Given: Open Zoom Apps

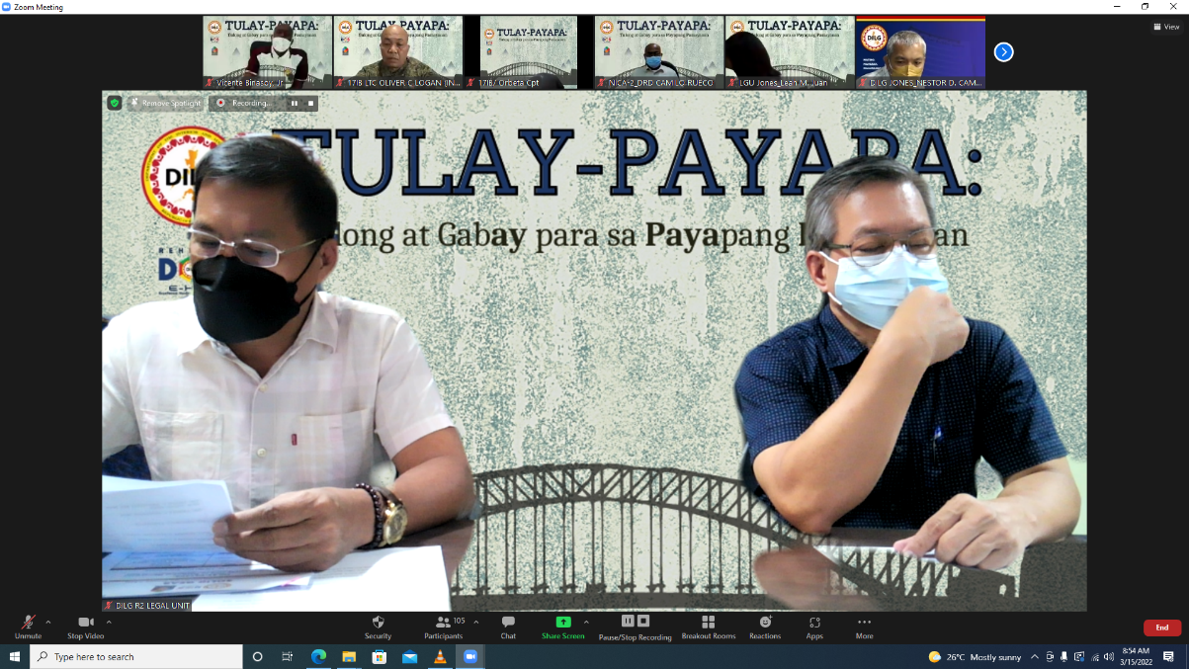Looking at the screenshot, I should [x=814, y=627].
